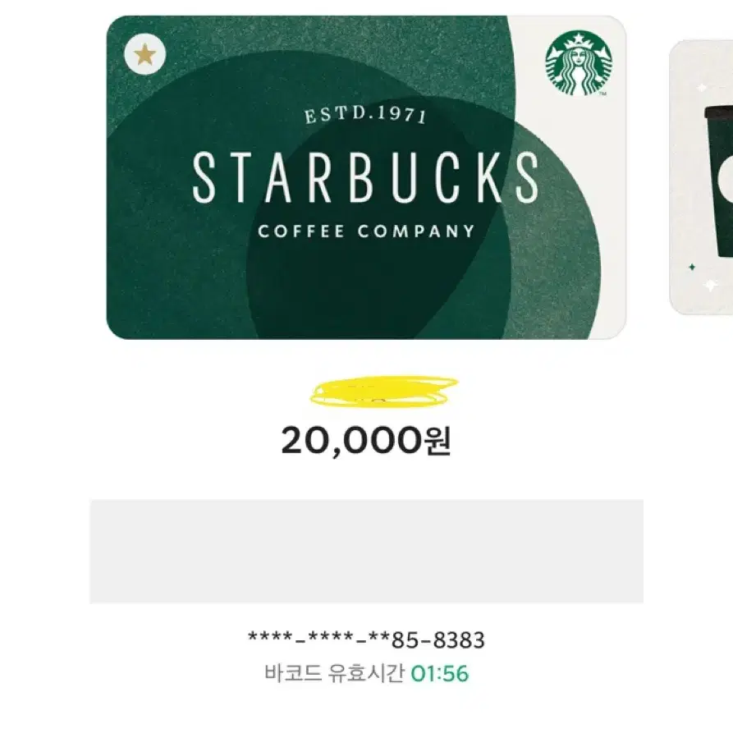Screen dimensions: 733x733
Task: Click the 바코드 유효시간 label
Action: pyautogui.click(x=334, y=674)
